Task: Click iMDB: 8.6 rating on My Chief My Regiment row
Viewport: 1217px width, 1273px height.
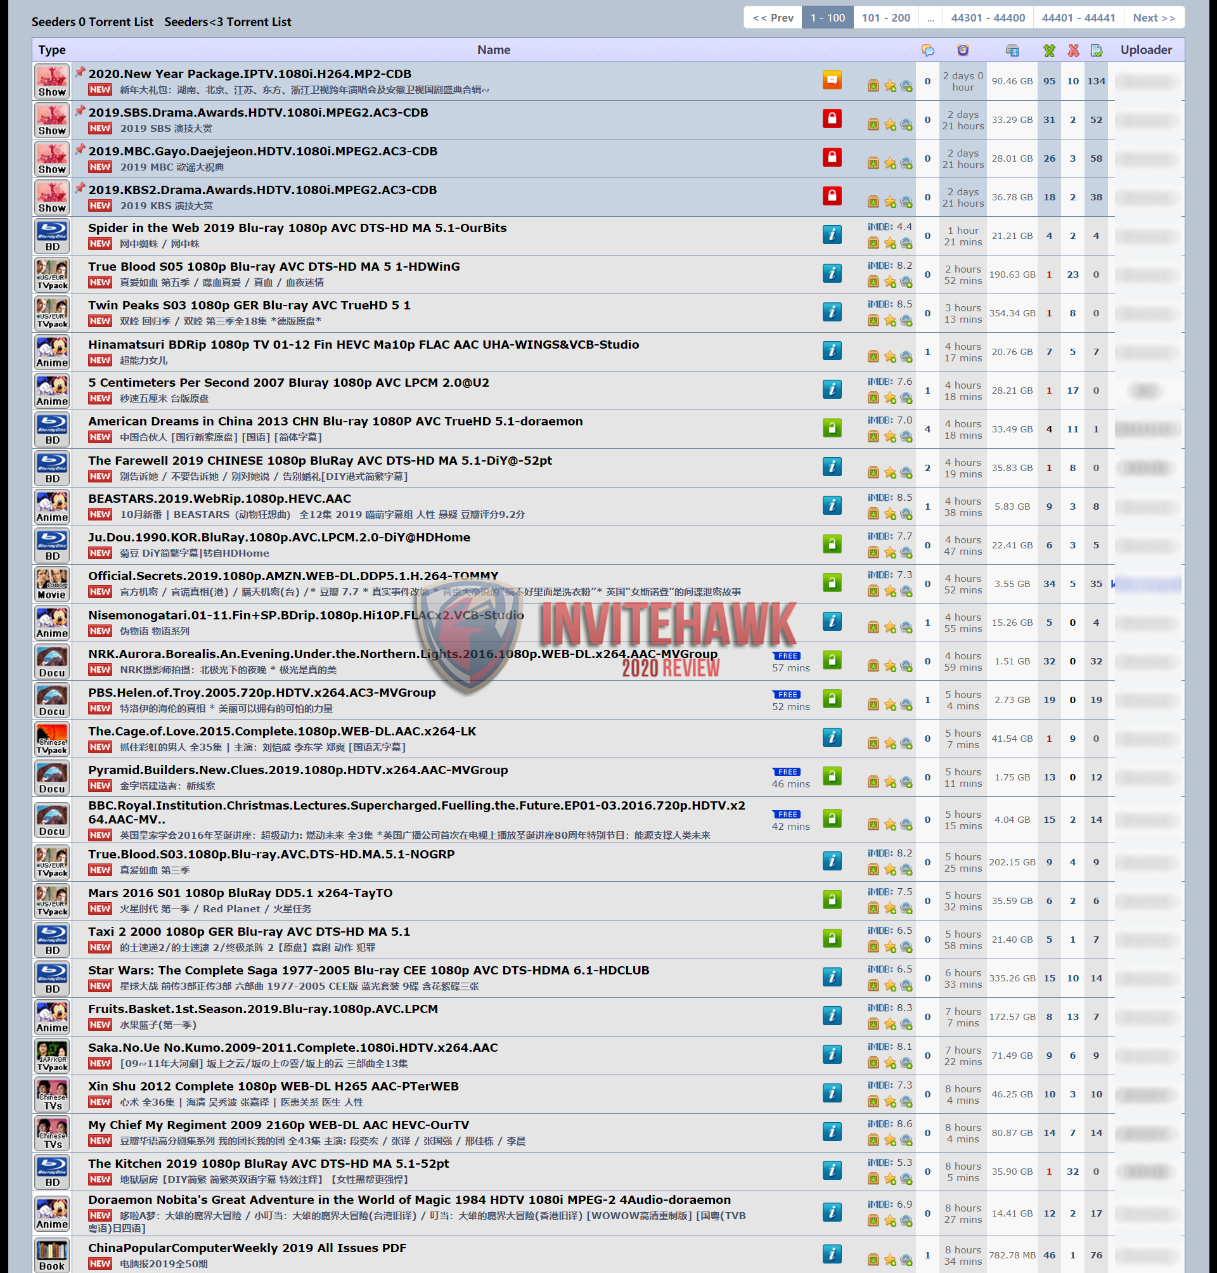Action: point(890,1124)
